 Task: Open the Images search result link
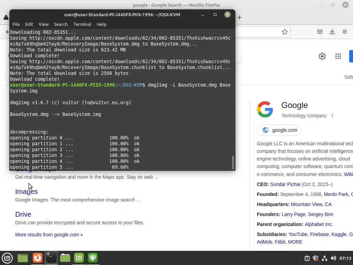pos(26,192)
